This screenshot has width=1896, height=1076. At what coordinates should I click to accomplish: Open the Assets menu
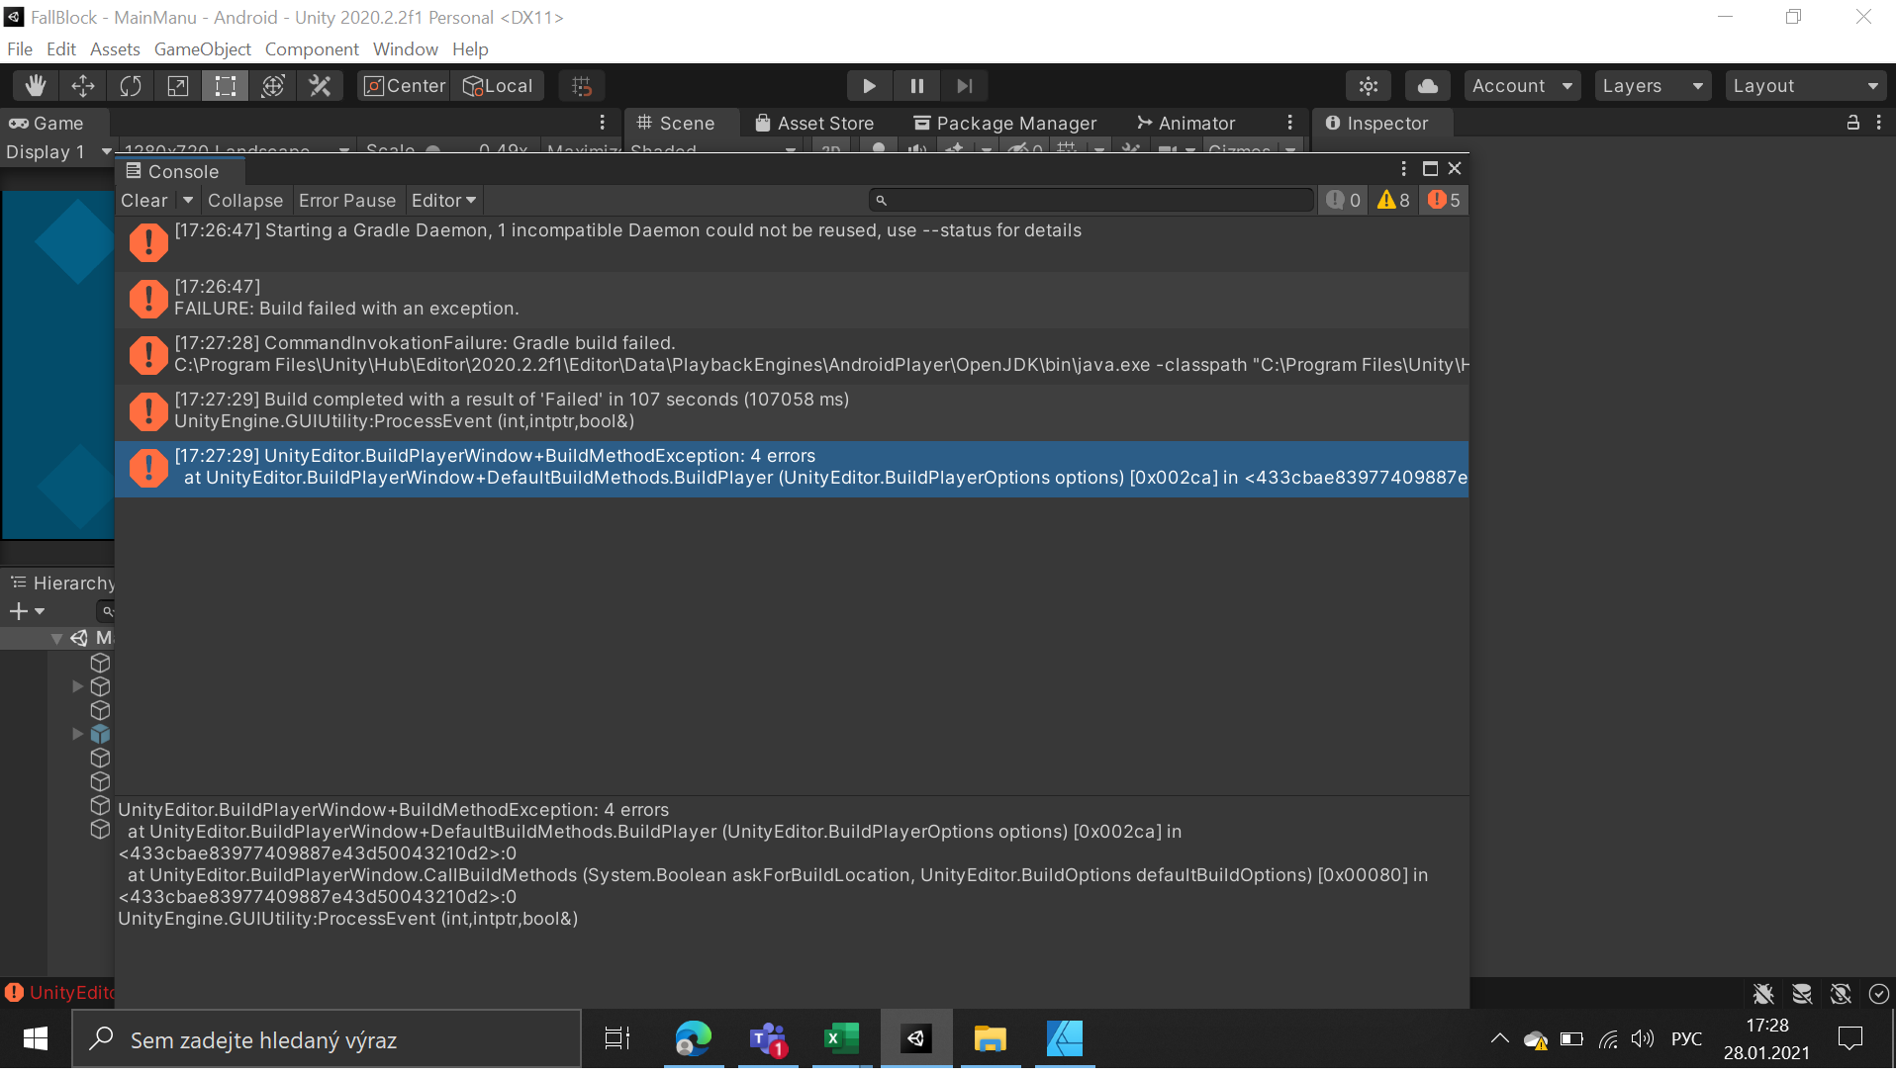pyautogui.click(x=115, y=49)
